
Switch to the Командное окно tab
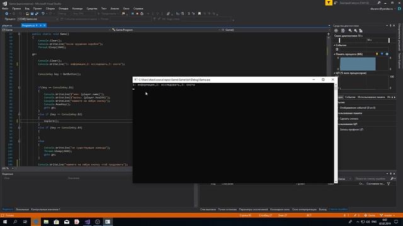(280, 209)
